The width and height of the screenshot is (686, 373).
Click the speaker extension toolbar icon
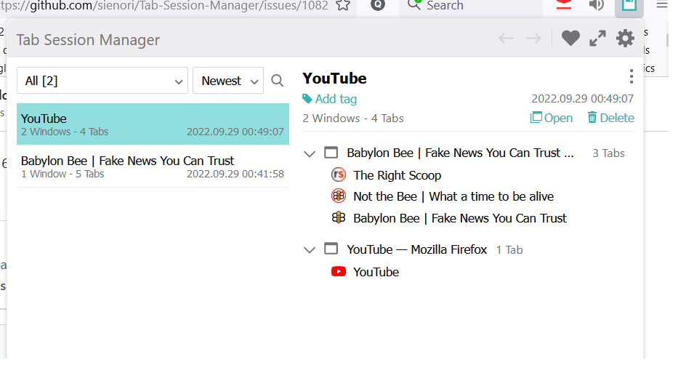pyautogui.click(x=597, y=5)
